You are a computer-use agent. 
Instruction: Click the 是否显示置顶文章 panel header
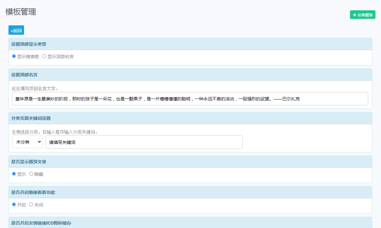point(190,162)
